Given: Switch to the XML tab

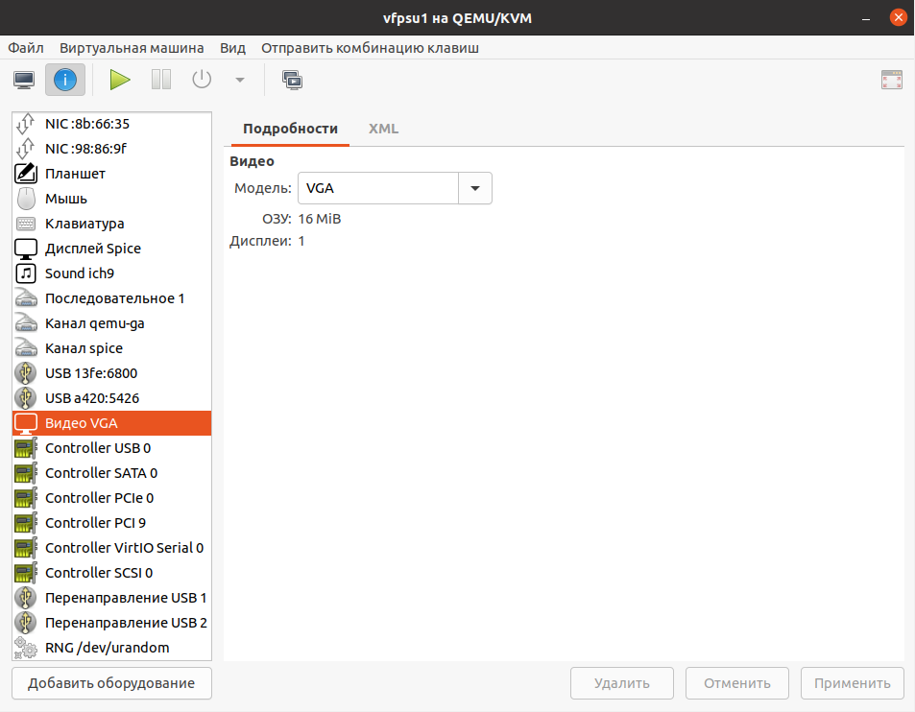Looking at the screenshot, I should pos(383,129).
